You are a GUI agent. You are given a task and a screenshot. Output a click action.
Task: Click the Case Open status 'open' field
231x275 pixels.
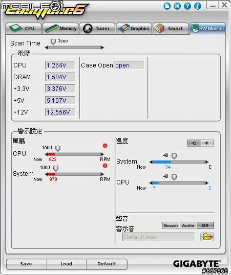coord(129,65)
